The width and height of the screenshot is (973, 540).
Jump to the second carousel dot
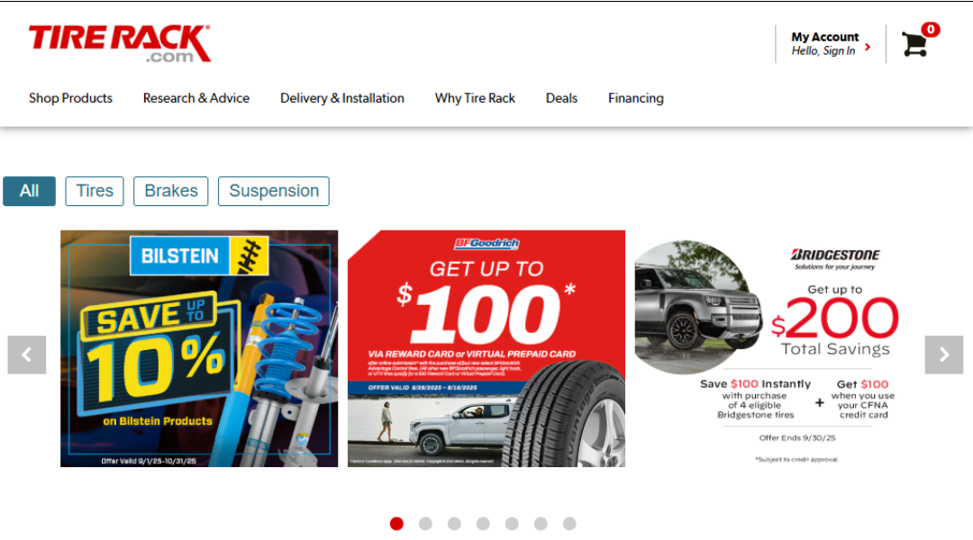tap(425, 524)
